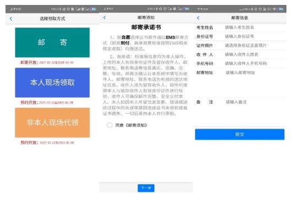292x199 pixels.
Task: Go back from 邮寄信息 screen
Action: (198, 18)
